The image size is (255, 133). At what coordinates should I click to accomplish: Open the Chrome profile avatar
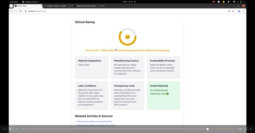239,11
